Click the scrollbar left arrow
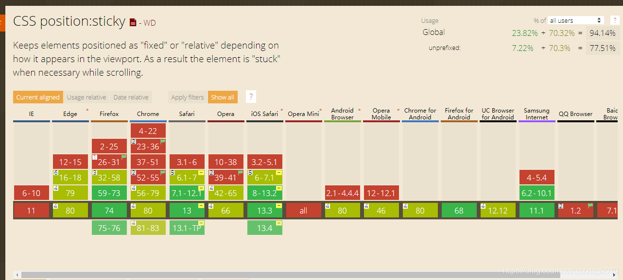This screenshot has height=280, width=623. point(17,275)
